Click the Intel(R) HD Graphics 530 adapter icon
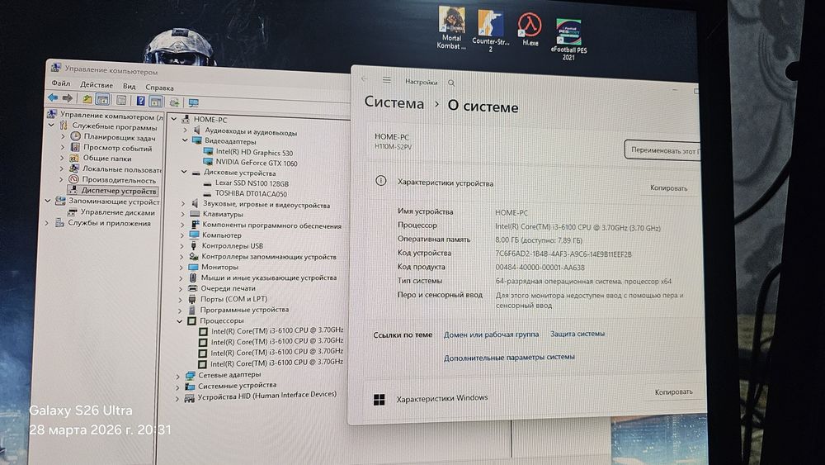Screen dimensions: 825x465 pos(208,151)
